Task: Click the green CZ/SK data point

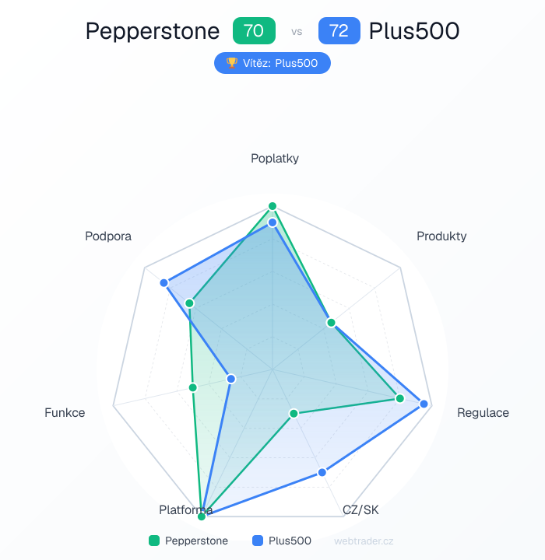Action: [x=294, y=413]
